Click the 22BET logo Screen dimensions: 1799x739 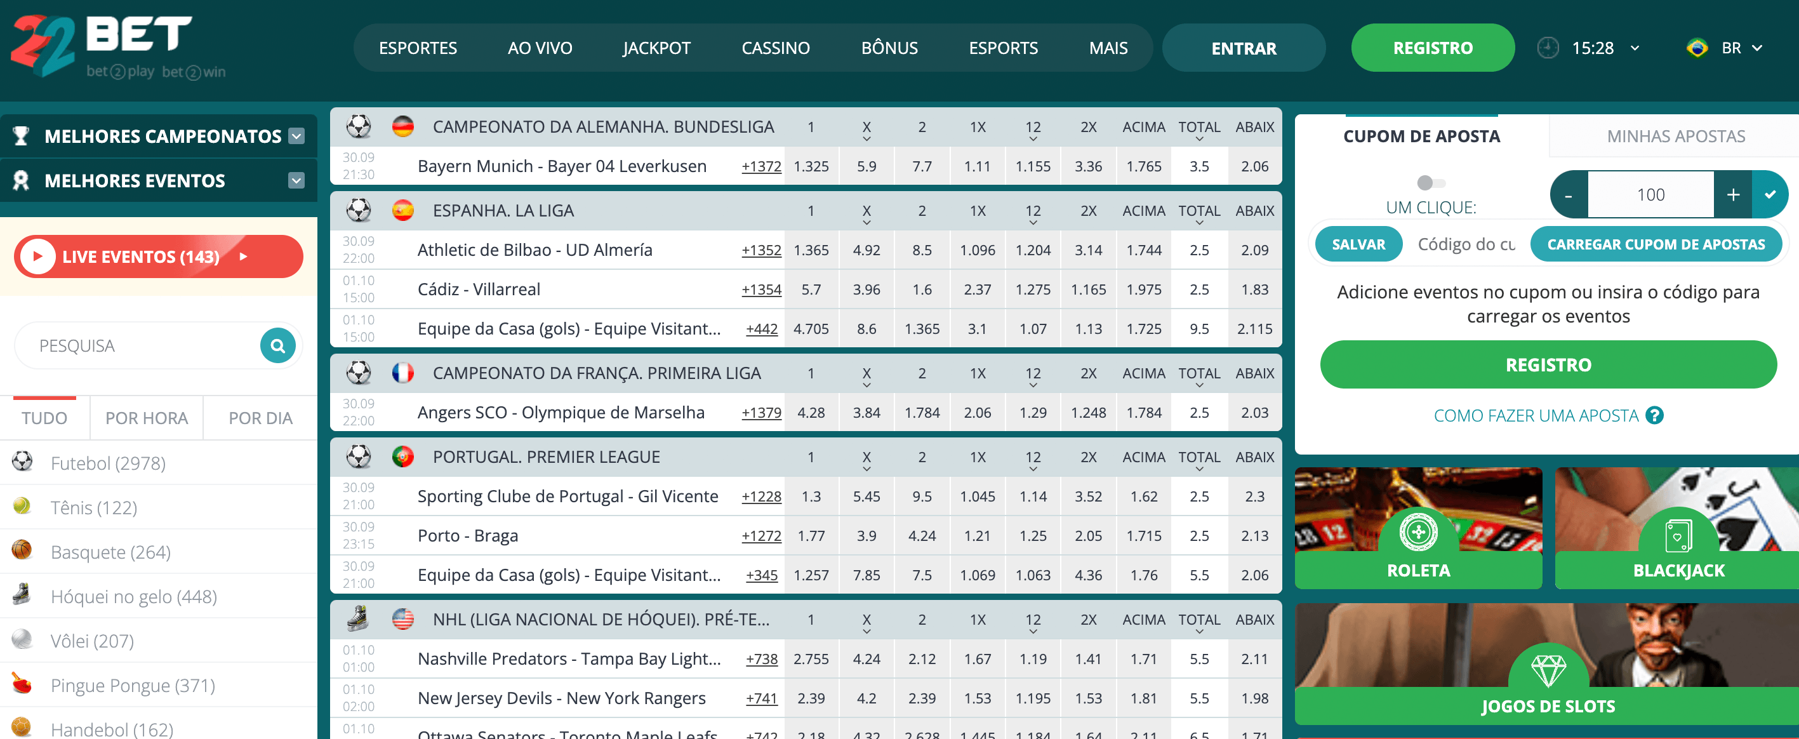119,46
